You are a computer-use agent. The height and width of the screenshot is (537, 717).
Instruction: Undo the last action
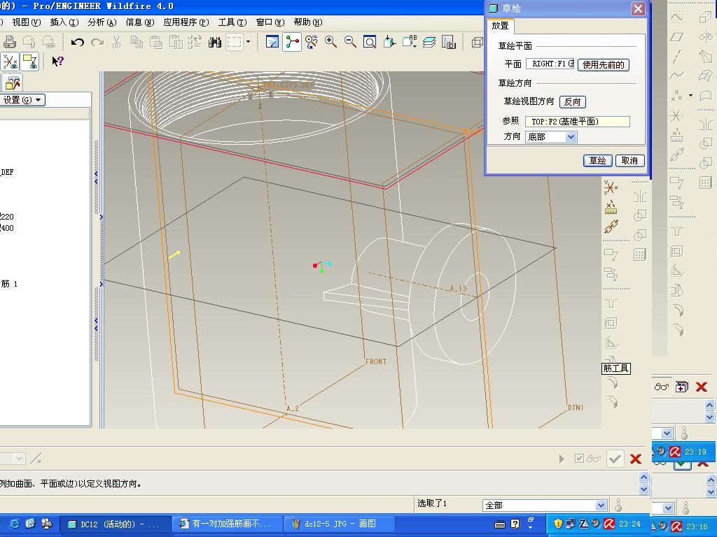[77, 43]
